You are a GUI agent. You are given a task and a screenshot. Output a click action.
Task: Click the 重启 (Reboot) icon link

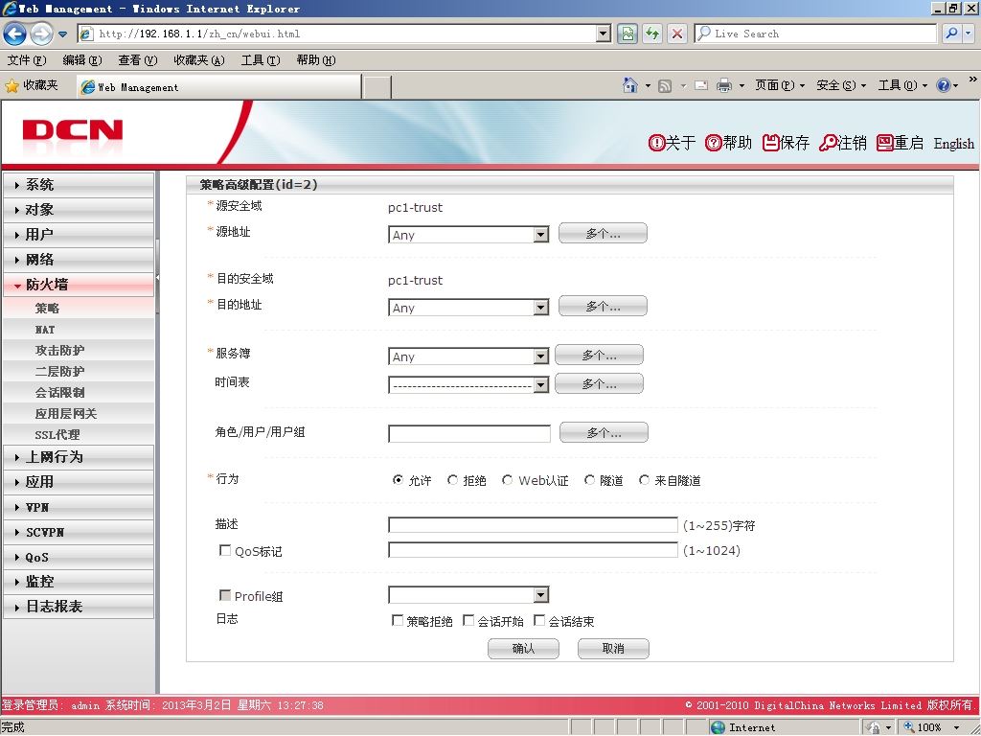(900, 143)
